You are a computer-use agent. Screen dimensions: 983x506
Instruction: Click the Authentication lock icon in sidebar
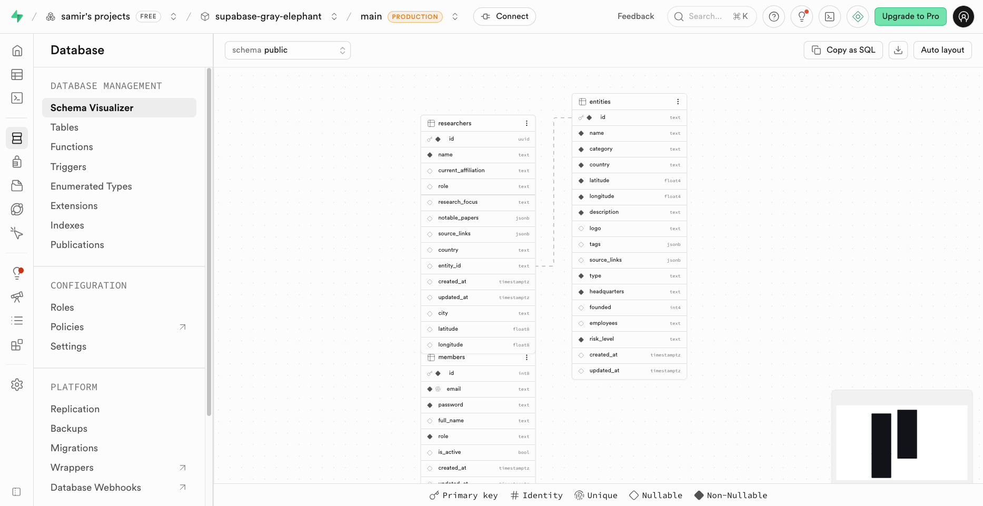coord(17,162)
